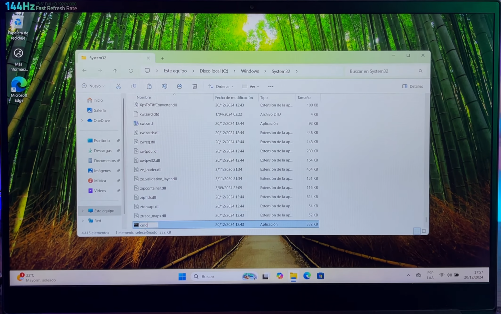The image size is (501, 314).
Task: Open the System32 tab
Action: click(98, 58)
